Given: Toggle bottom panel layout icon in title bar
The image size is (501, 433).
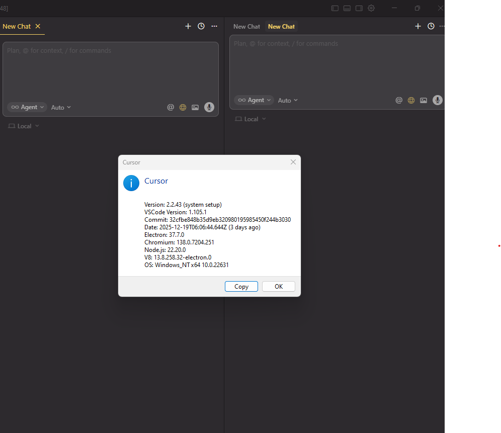Looking at the screenshot, I should pyautogui.click(x=347, y=9).
